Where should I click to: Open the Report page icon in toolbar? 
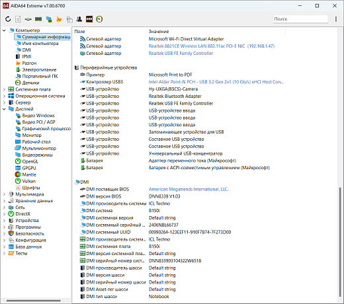coord(18,19)
